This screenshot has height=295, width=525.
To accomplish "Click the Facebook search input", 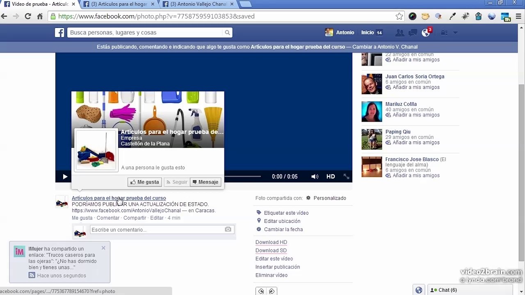I will pyautogui.click(x=146, y=33).
